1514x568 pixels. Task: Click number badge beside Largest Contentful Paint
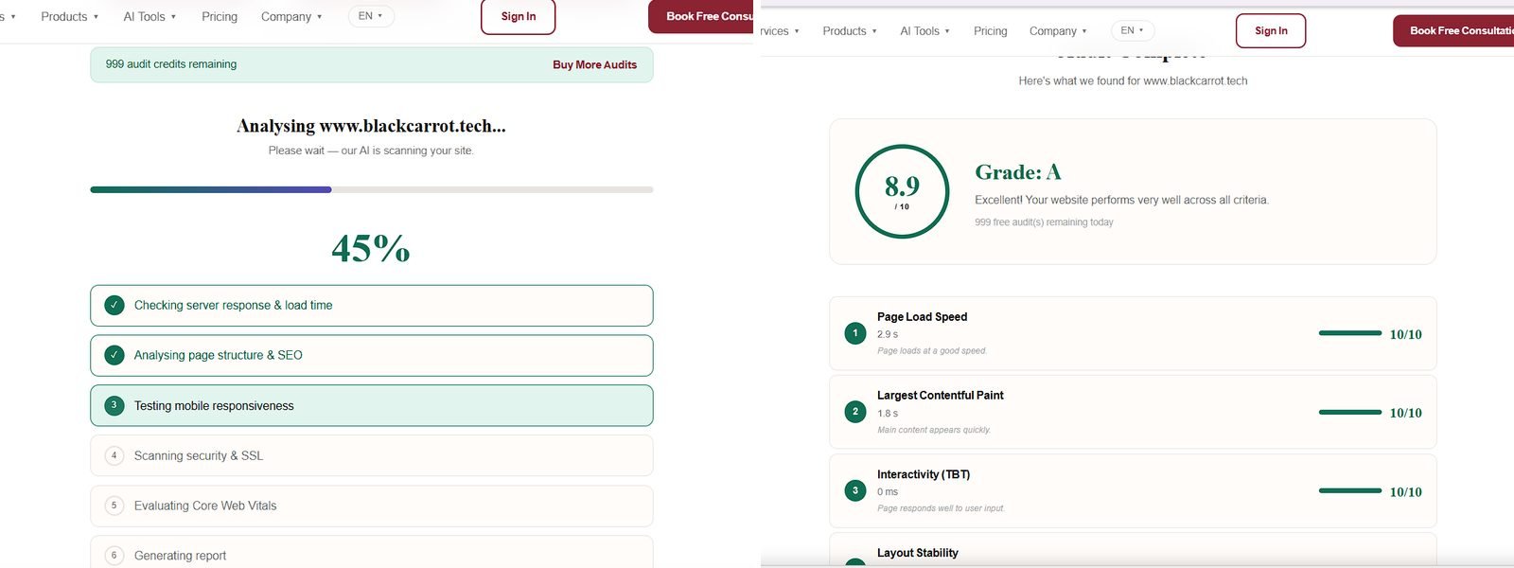pos(855,412)
